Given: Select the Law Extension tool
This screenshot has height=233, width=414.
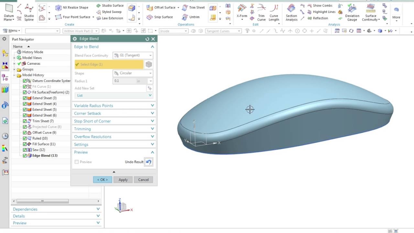Looking at the screenshot, I should 110,18.
